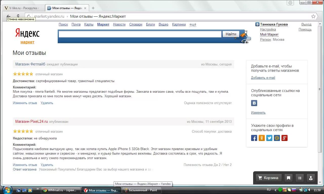The image size is (324, 194).
Task: Select the Мои отзывы — Яндекс tab
Action: click(x=67, y=8)
